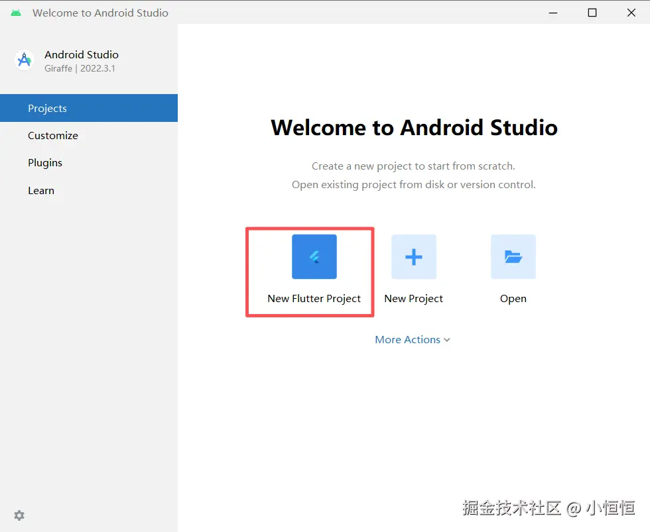Click the New Project label

click(x=414, y=299)
